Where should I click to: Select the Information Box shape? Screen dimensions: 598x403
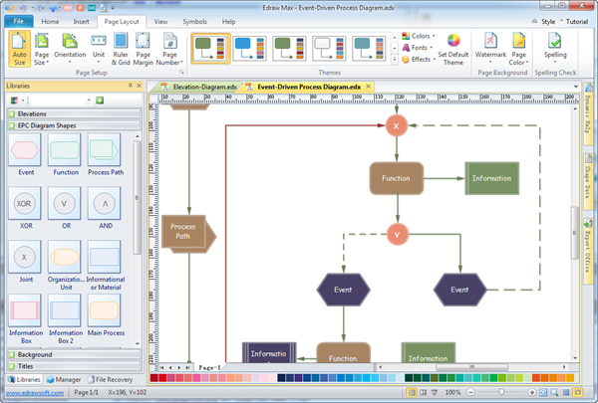(25, 311)
